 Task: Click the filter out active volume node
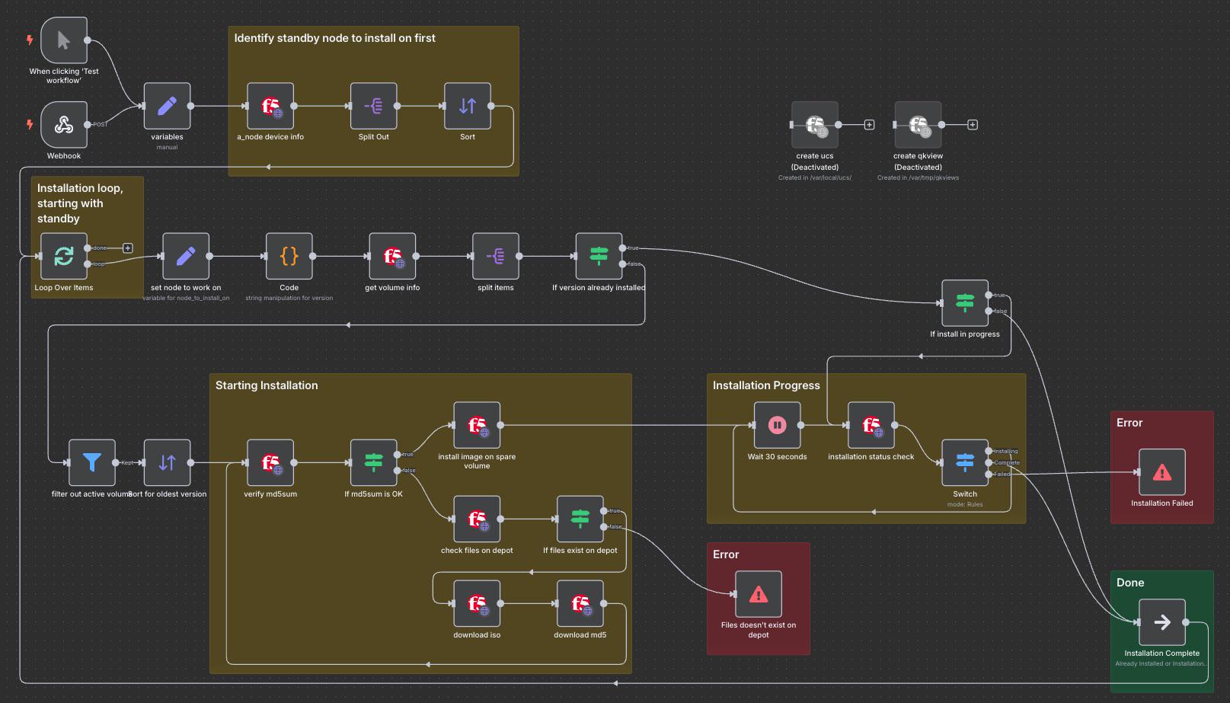tap(91, 462)
